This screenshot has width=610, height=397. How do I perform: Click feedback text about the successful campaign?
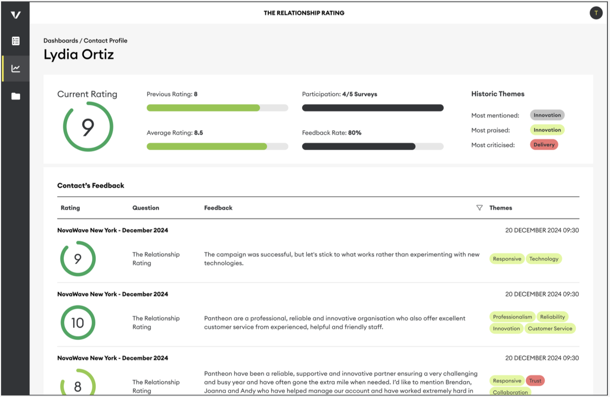coord(342,259)
